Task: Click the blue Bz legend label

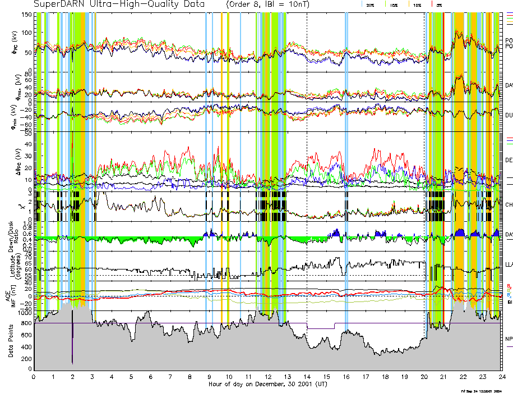Action: pyautogui.click(x=509, y=294)
